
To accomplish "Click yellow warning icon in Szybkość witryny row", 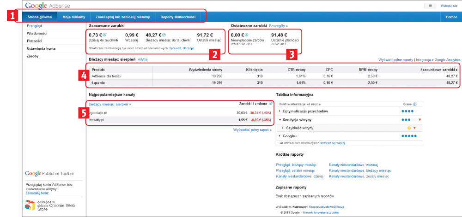I will pyautogui.click(x=409, y=128).
